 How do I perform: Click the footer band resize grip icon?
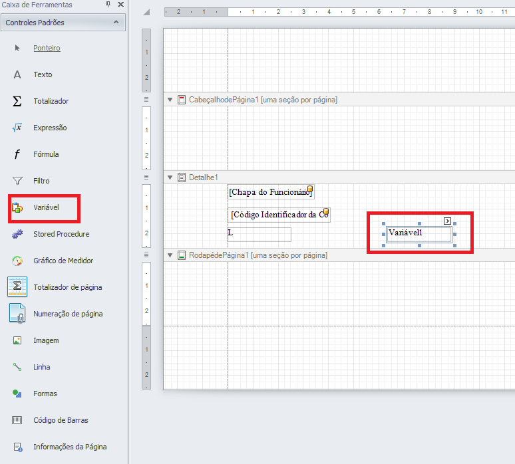coord(146,255)
